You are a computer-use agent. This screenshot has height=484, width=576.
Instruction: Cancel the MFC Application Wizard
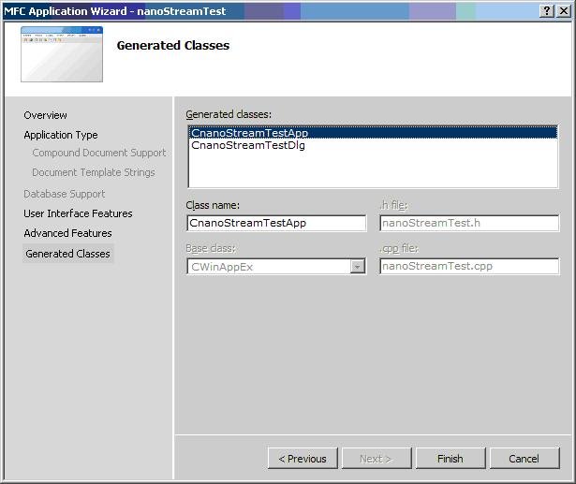point(524,459)
